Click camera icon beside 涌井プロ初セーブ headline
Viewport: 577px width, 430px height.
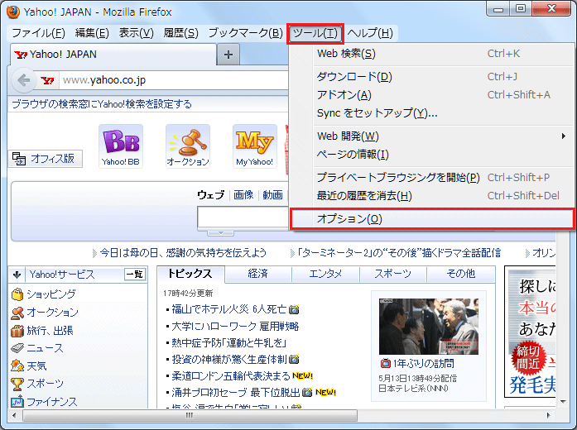307,393
